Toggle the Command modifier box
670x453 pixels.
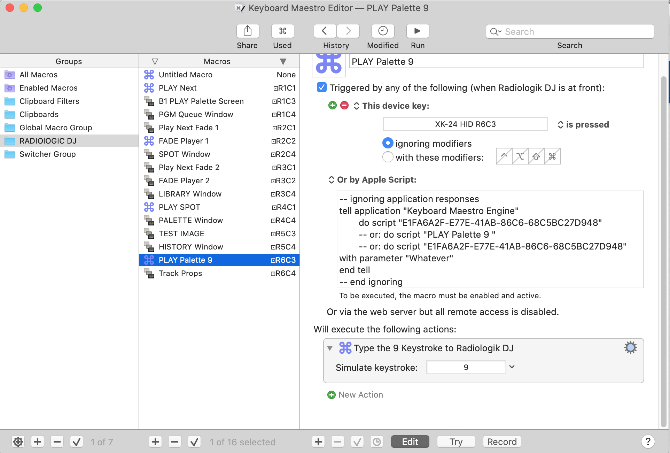[x=552, y=156]
